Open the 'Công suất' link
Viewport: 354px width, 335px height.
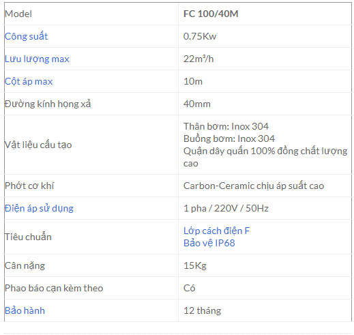point(26,36)
